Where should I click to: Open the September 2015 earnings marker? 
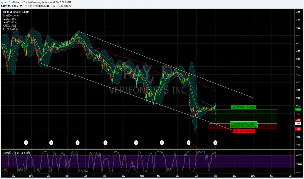point(105,143)
